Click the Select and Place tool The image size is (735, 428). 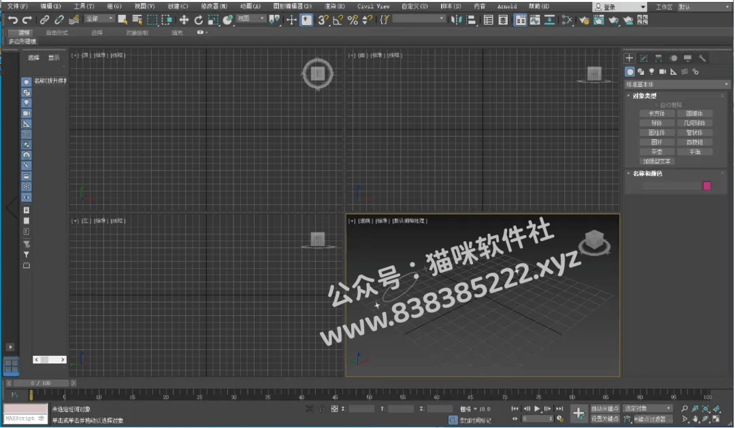point(228,20)
